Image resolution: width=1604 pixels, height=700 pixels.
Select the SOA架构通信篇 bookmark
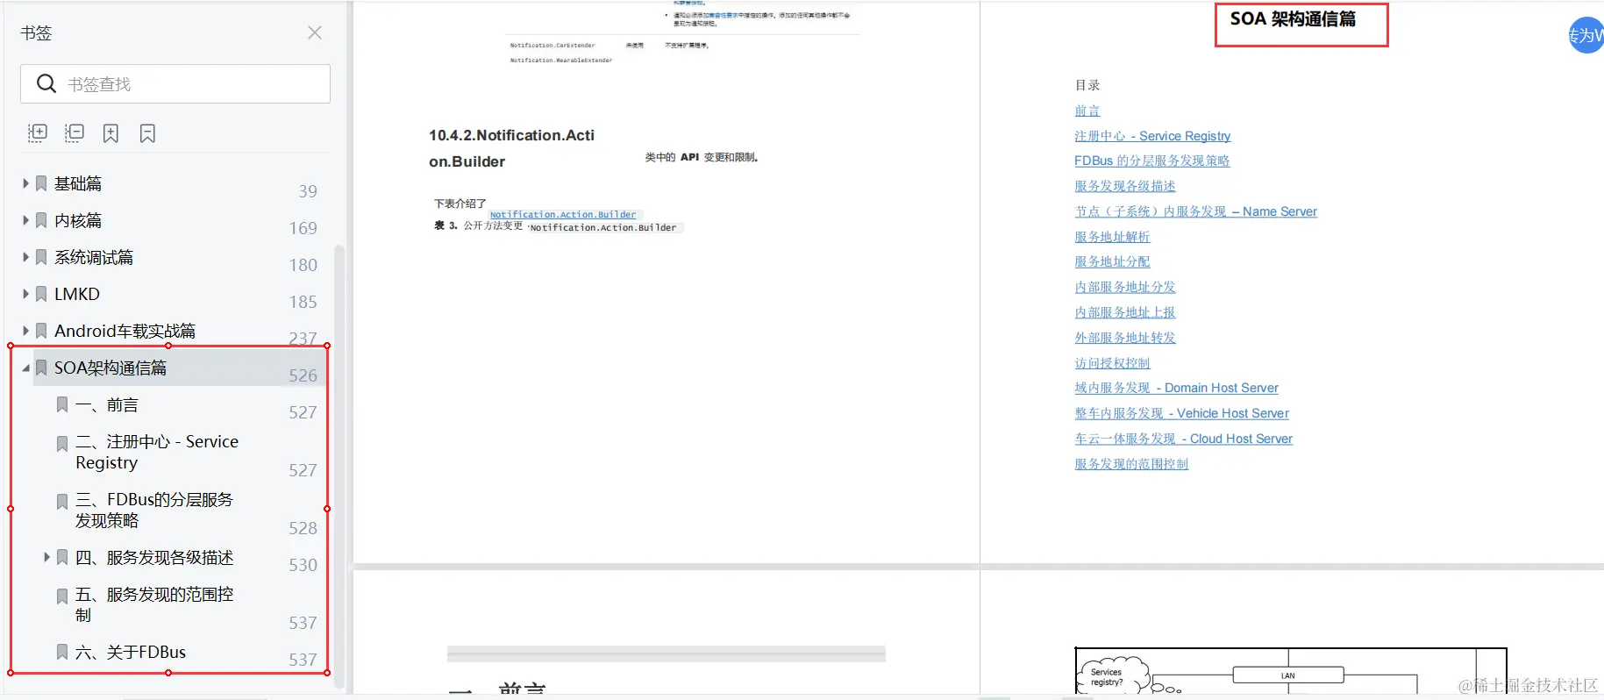click(110, 368)
